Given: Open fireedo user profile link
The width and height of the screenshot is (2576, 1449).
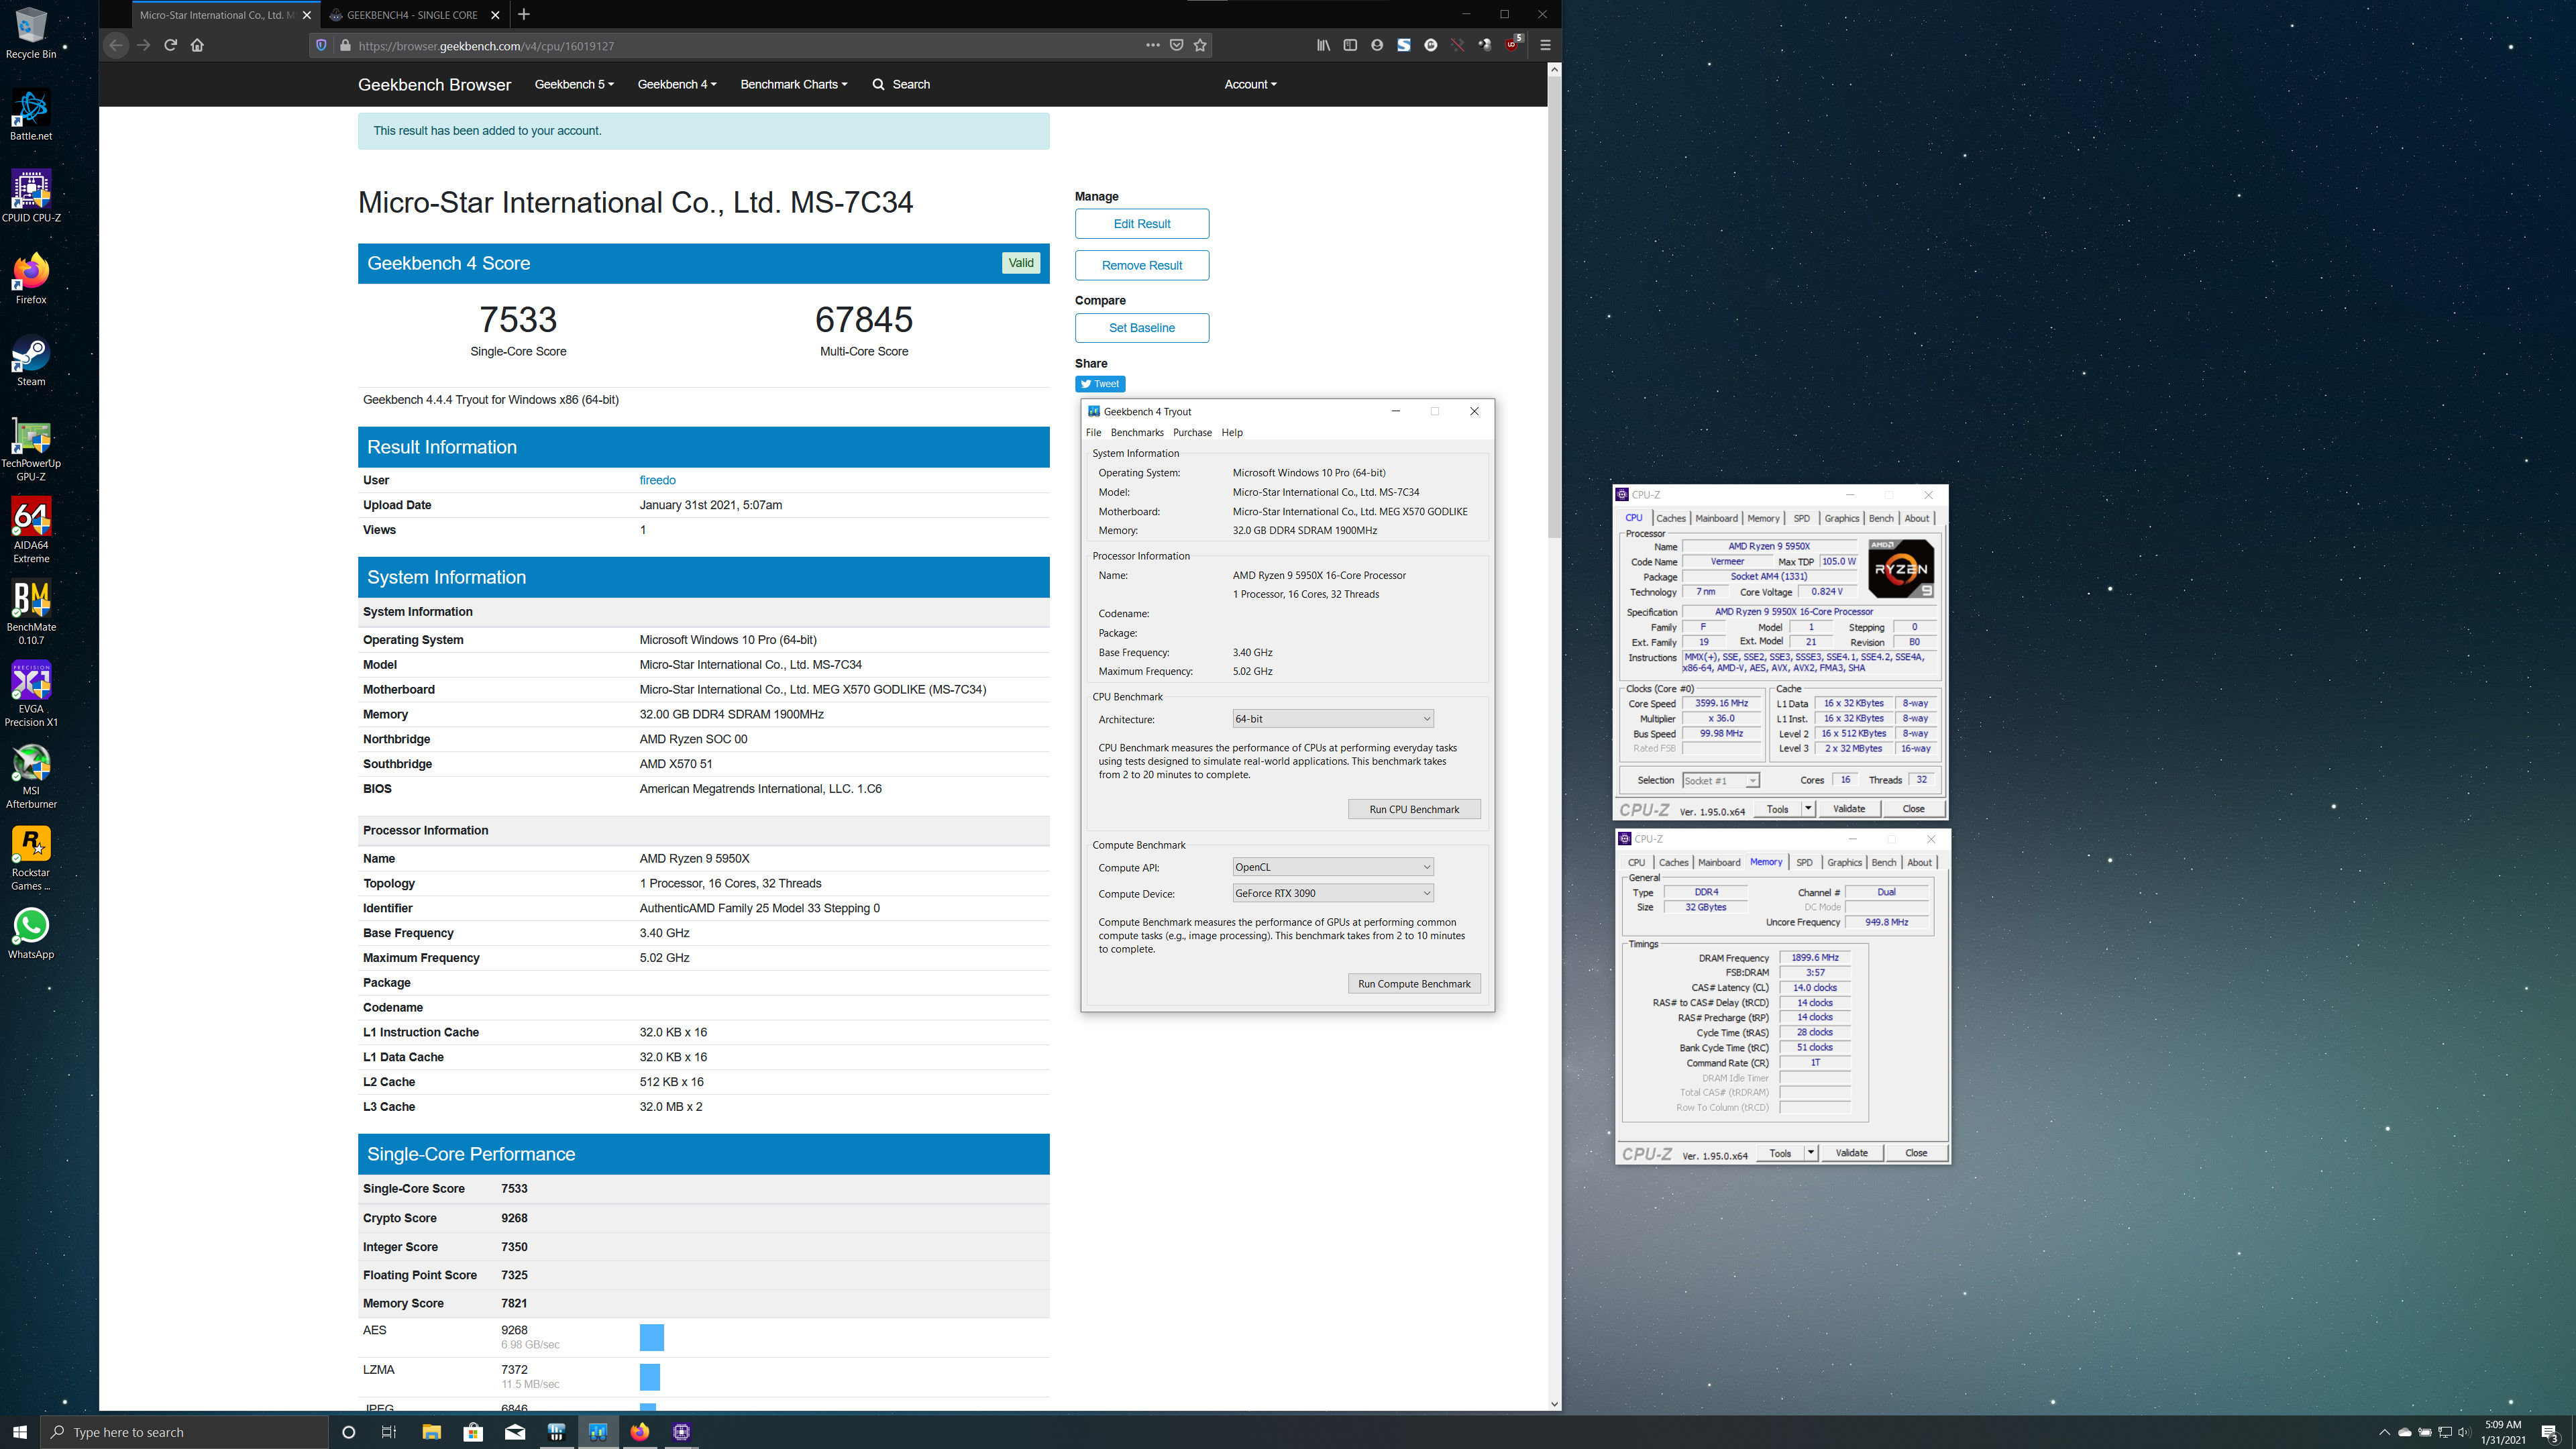Looking at the screenshot, I should (x=657, y=480).
